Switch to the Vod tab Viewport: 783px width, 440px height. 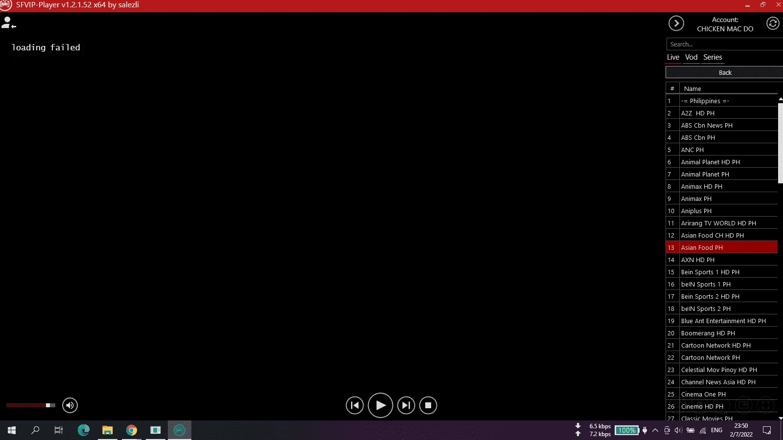pos(691,57)
